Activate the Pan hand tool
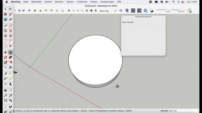This screenshot has width=202, height=113. pos(10,90)
